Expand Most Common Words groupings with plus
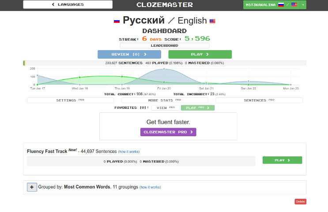This screenshot has height=212, width=328. (32, 187)
